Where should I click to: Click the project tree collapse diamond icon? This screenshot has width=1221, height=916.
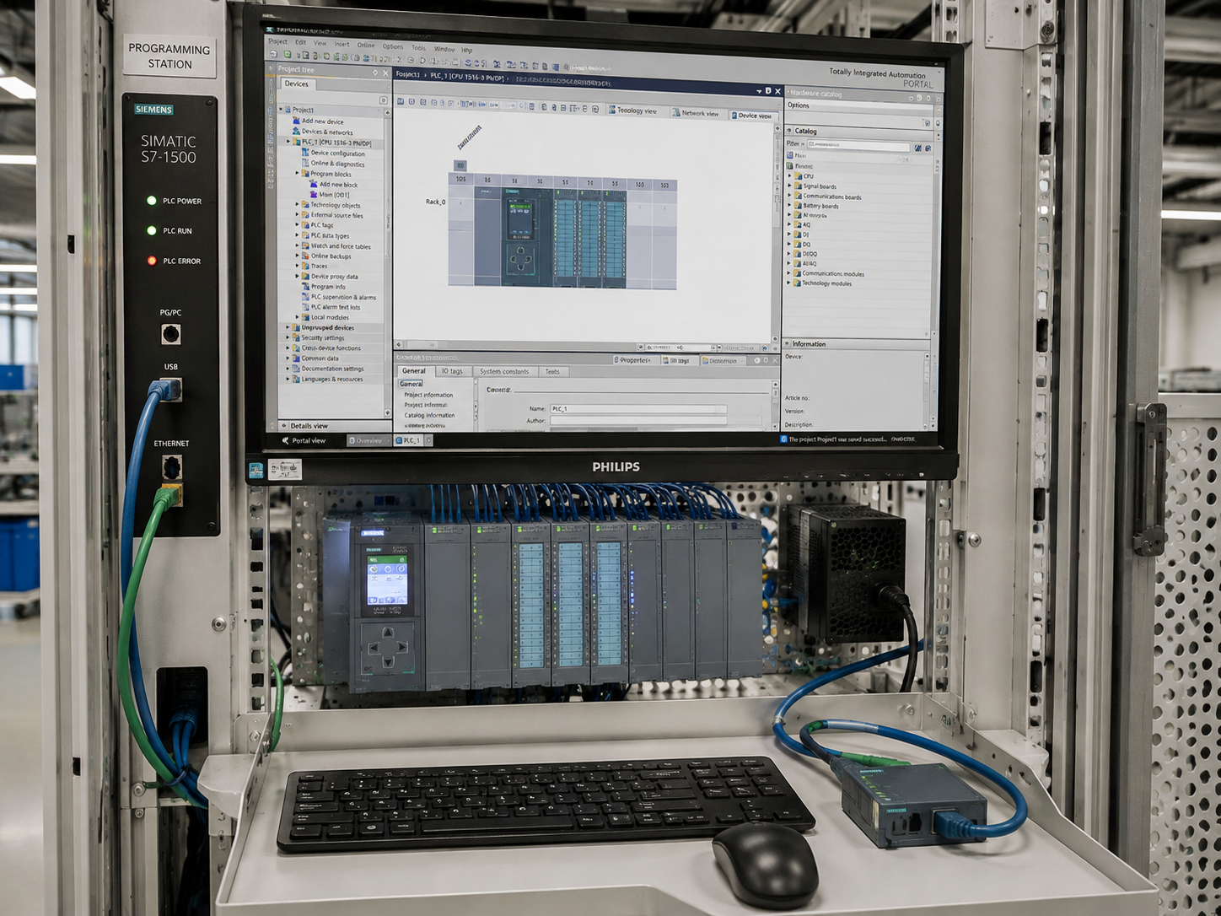tap(375, 73)
